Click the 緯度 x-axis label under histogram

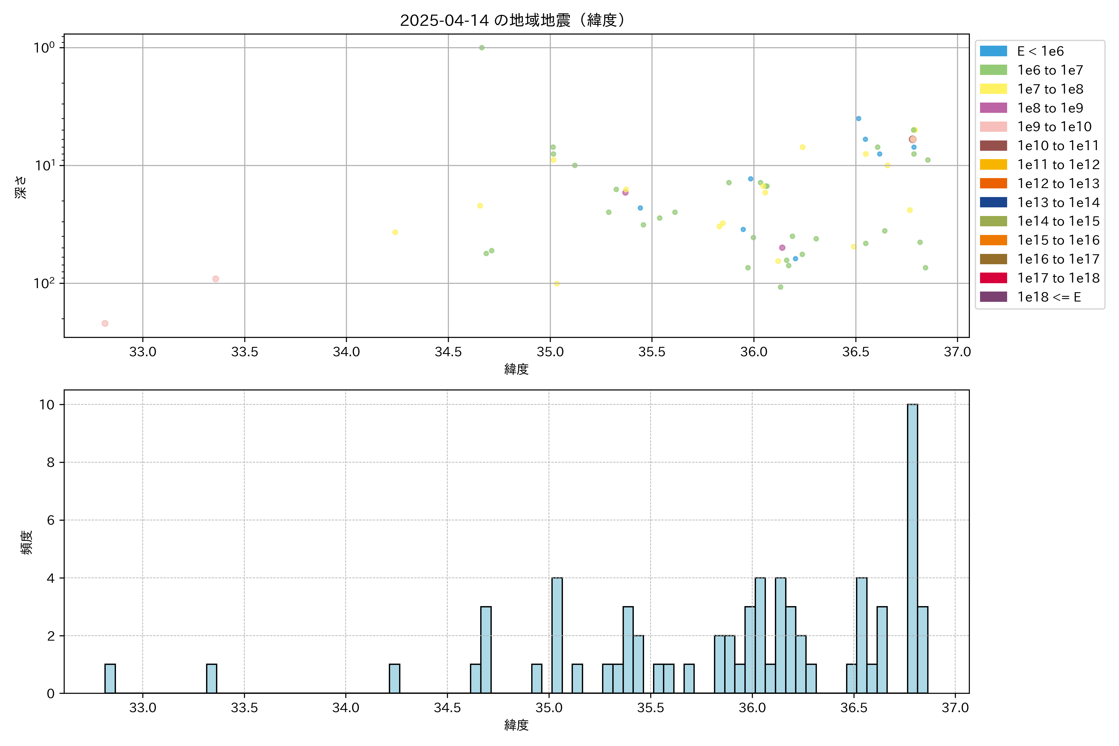click(516, 725)
